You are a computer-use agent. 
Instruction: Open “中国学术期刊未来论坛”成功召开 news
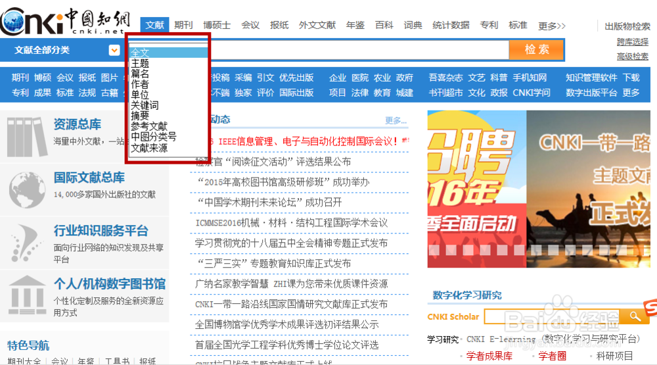pos(269,202)
